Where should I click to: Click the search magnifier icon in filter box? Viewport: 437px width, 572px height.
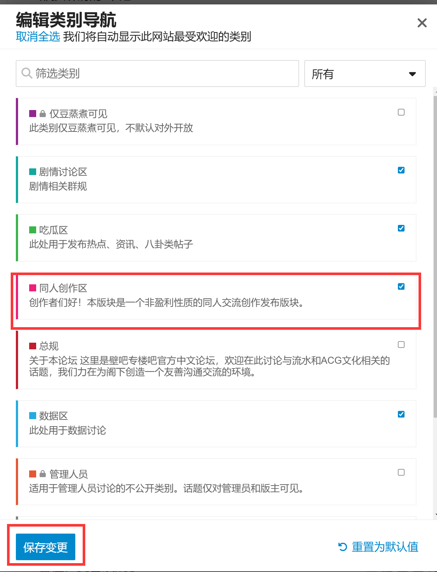[27, 73]
